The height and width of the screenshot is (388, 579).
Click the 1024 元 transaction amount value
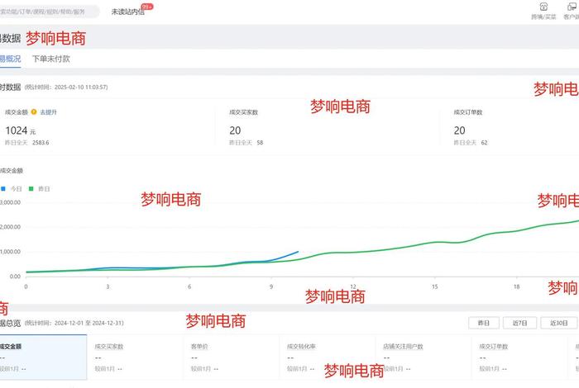(21, 130)
